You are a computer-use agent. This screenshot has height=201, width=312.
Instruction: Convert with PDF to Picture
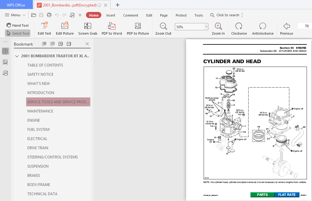[x=138, y=28]
